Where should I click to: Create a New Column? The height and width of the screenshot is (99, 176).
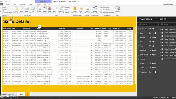[x=105, y=10]
